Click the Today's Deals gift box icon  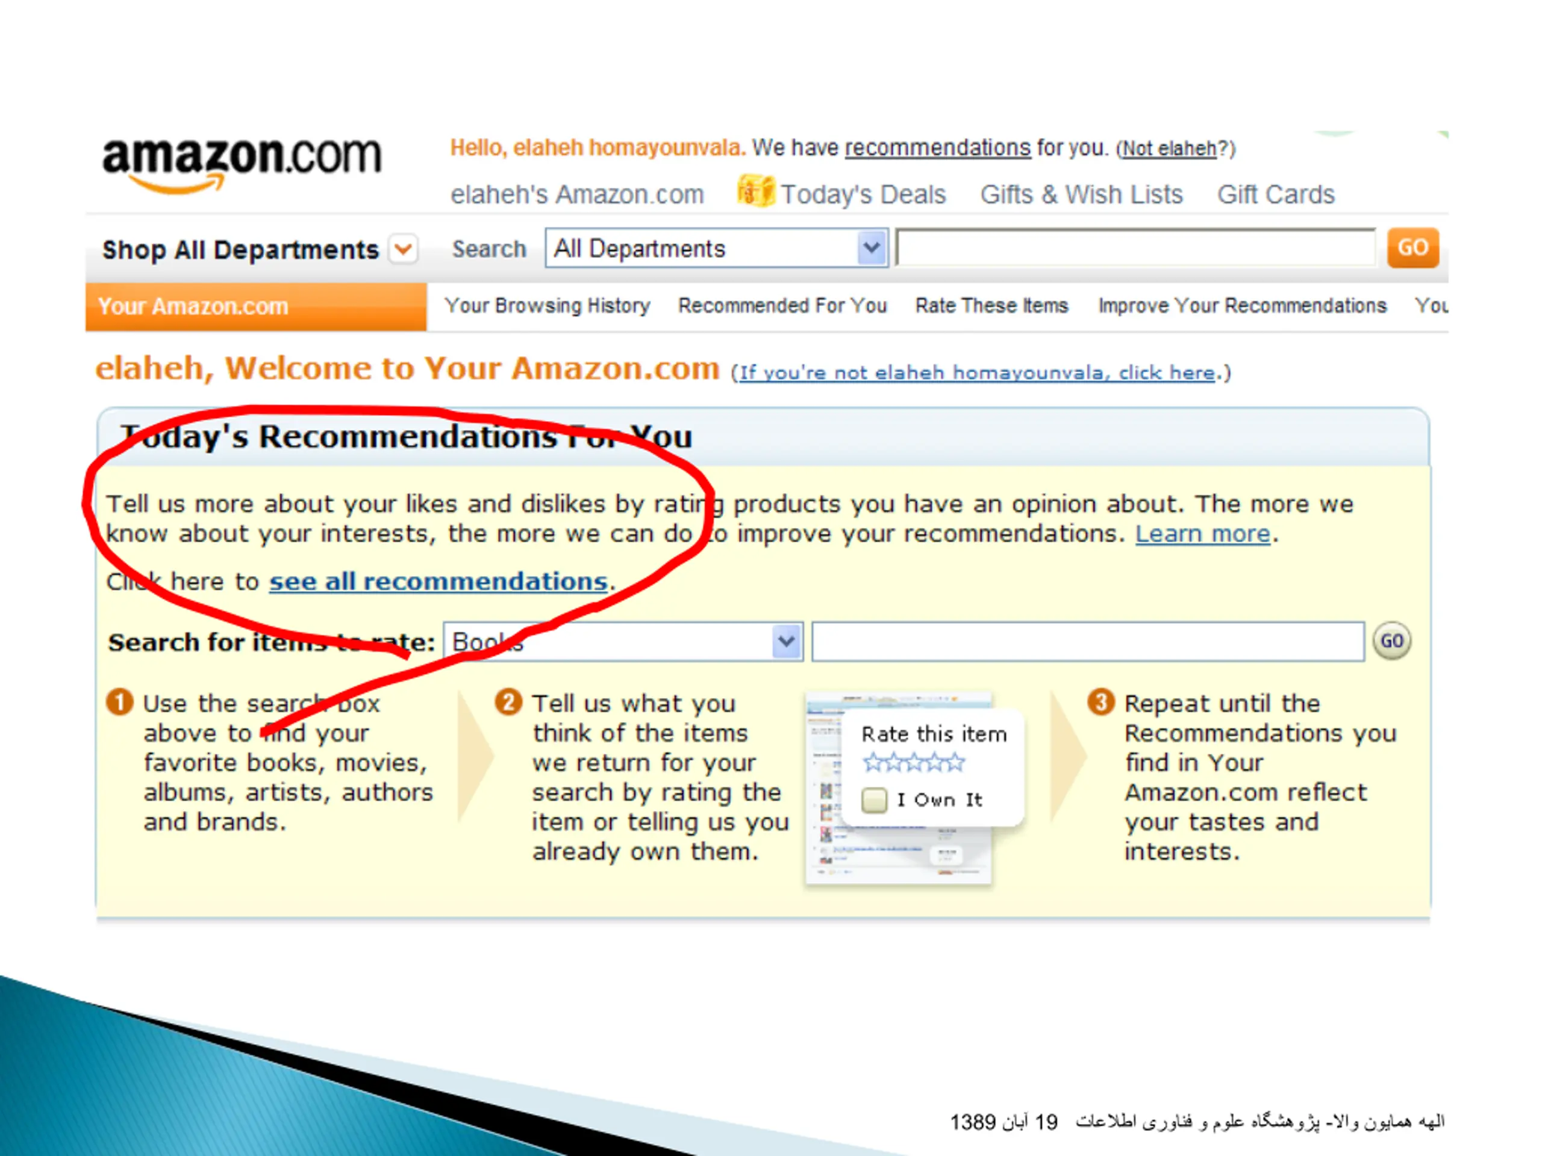click(756, 190)
